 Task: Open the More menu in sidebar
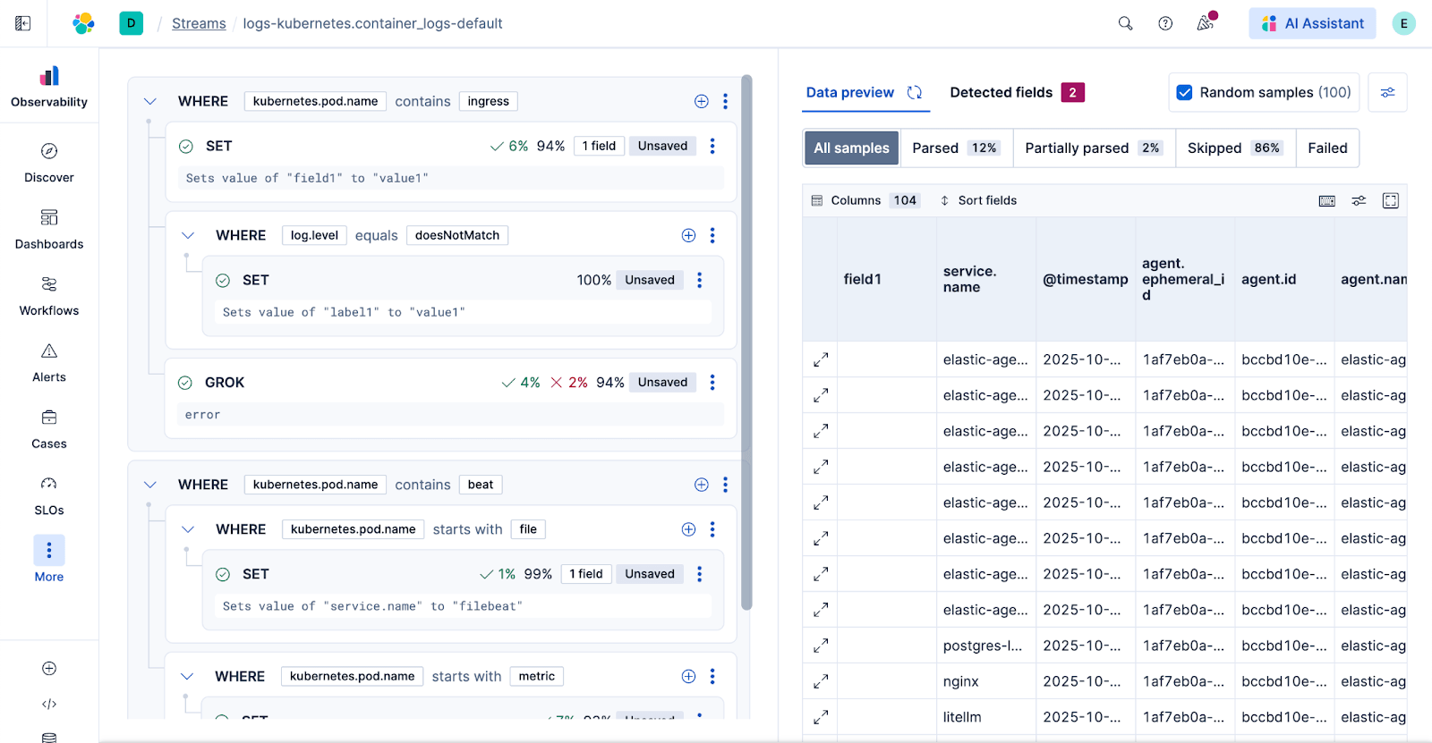(49, 560)
